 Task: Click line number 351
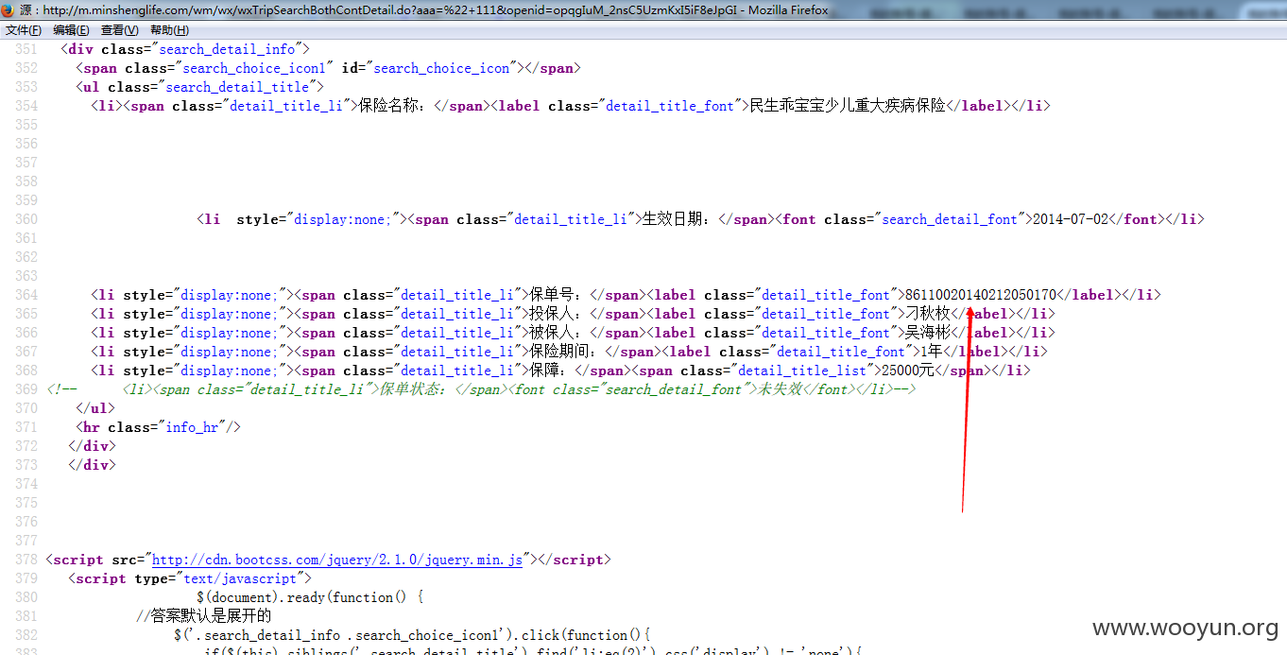tap(26, 49)
